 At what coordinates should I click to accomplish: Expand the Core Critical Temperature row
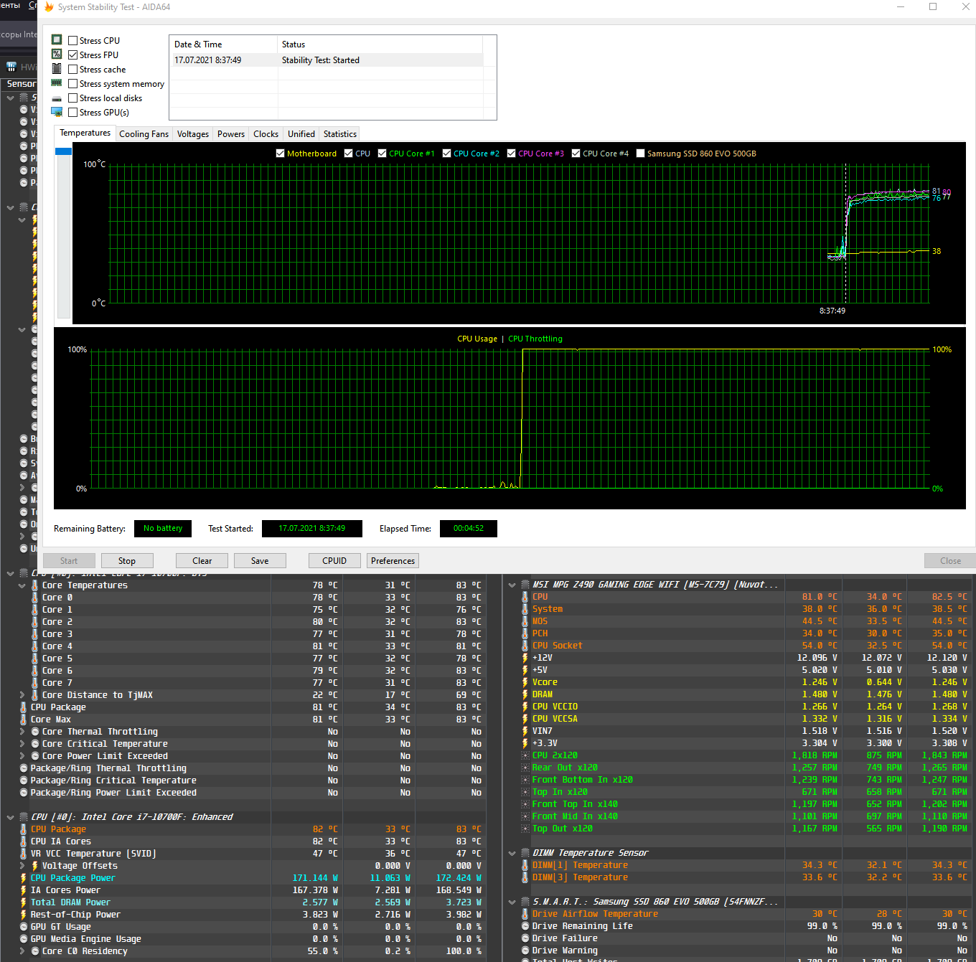(22, 744)
